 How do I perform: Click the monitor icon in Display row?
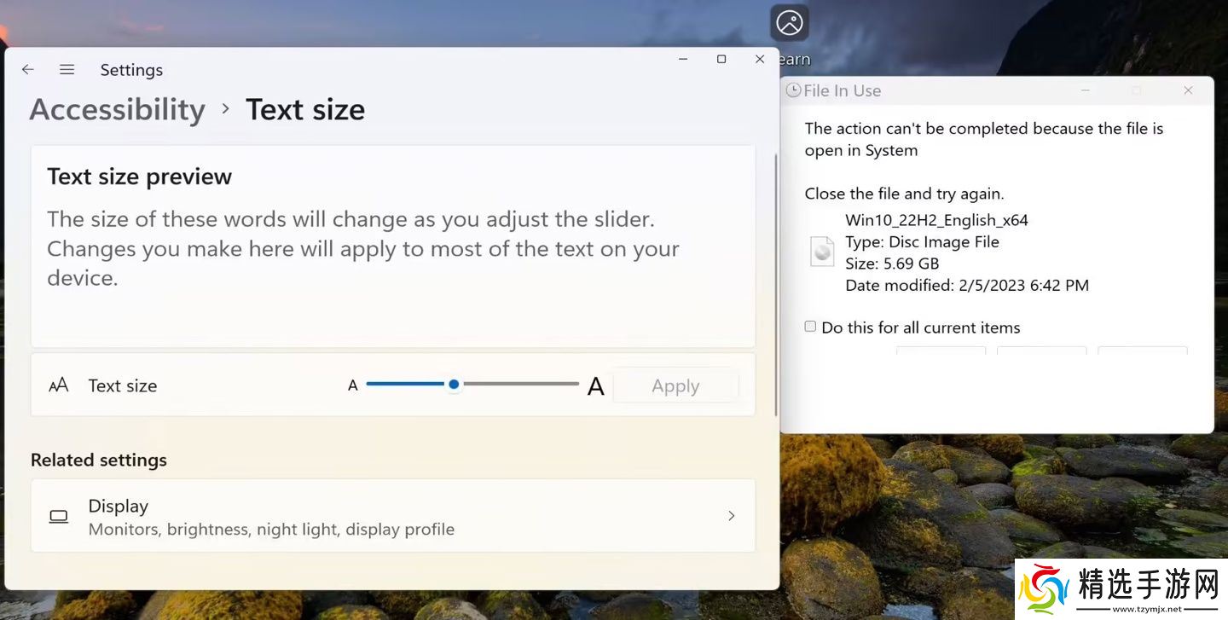(59, 517)
